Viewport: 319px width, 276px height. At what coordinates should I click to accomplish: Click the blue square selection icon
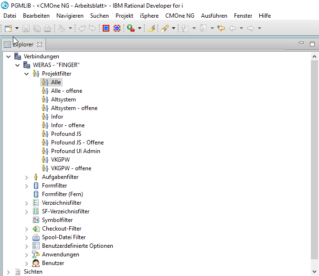106,28
